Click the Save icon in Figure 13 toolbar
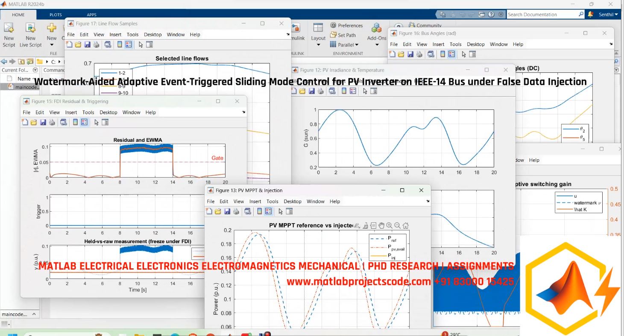Viewport: 624px width, 336px height. point(227,211)
